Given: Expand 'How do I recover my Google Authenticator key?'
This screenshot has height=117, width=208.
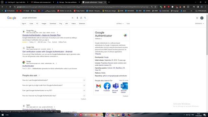Looking at the screenshot, I should (54, 96).
